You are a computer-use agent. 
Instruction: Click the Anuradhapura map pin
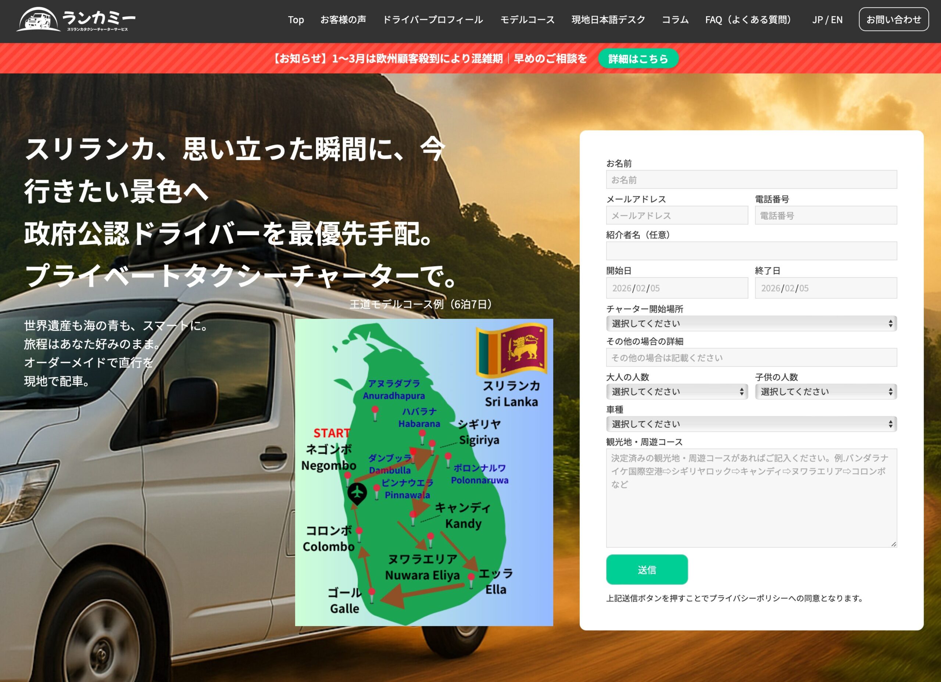click(375, 411)
